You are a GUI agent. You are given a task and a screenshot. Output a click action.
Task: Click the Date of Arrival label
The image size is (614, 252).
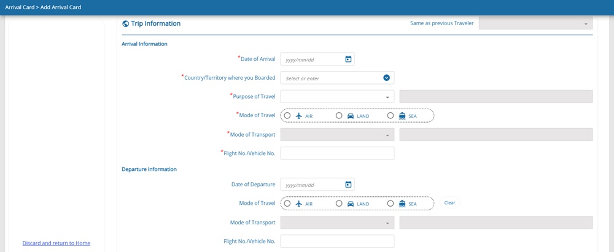[x=258, y=59]
